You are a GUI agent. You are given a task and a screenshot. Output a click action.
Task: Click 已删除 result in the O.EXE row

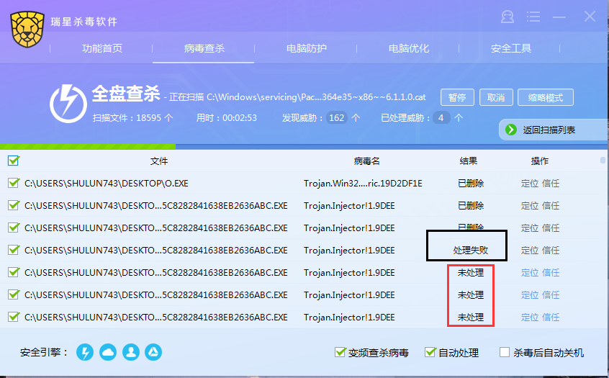(471, 184)
